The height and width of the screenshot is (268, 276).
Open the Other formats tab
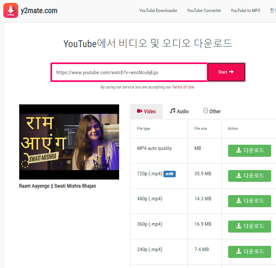(x=212, y=111)
